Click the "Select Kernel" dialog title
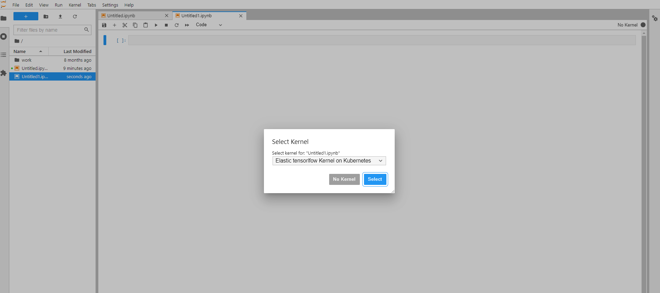 pyautogui.click(x=290, y=142)
